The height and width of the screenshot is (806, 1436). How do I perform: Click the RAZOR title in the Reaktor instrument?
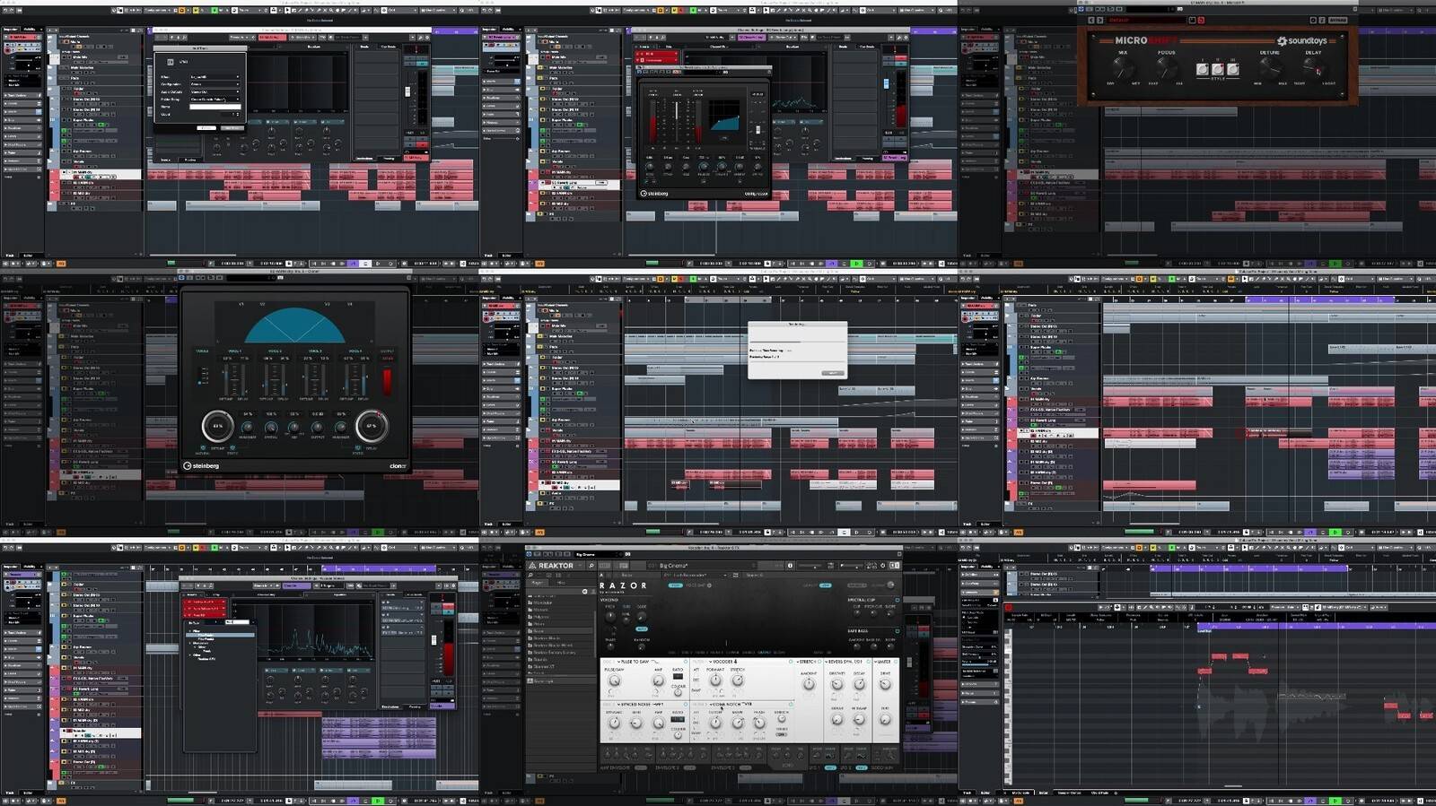pos(623,585)
